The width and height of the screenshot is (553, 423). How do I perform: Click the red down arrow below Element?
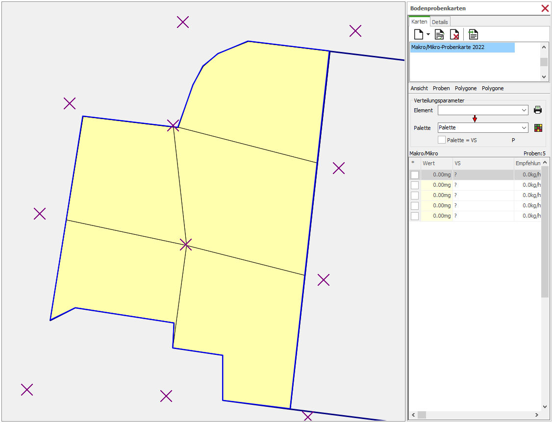pyautogui.click(x=475, y=119)
